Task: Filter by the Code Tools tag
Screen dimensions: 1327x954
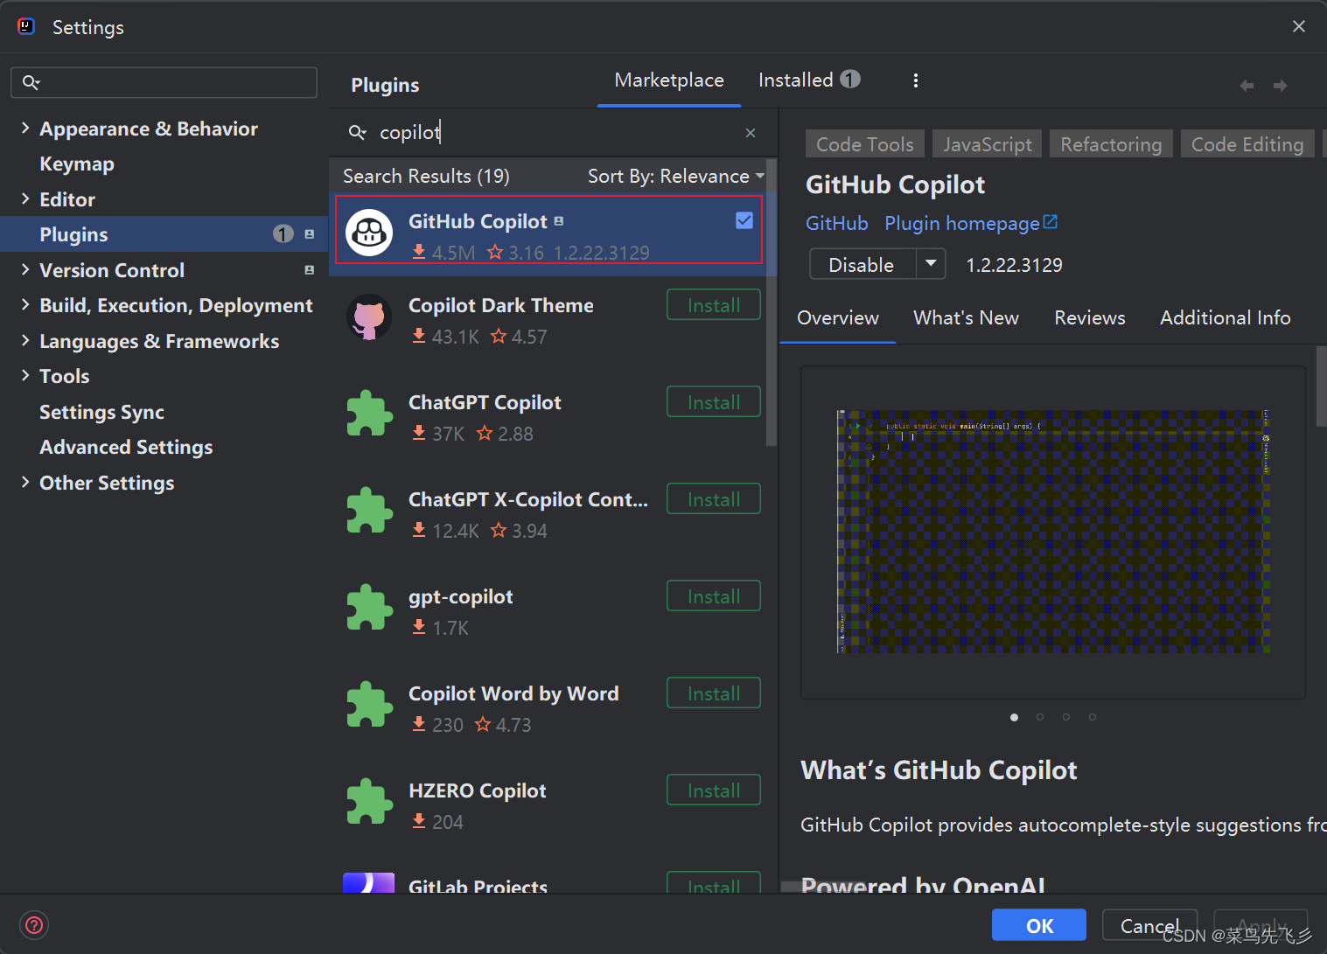Action: point(864,144)
